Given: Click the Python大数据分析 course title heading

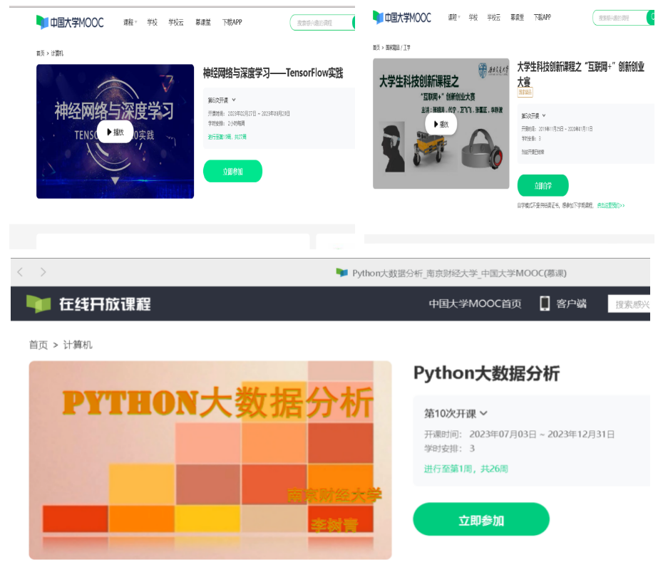Looking at the screenshot, I should click(x=486, y=373).
